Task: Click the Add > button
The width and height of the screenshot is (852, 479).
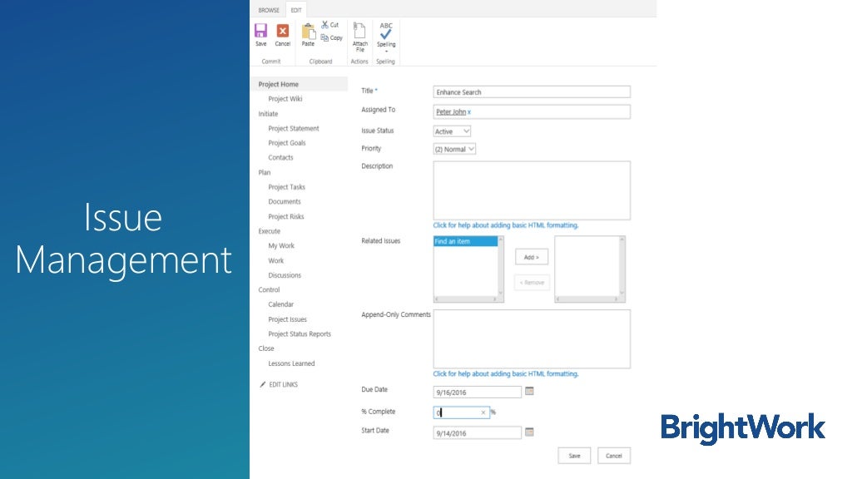Action: [x=532, y=257]
